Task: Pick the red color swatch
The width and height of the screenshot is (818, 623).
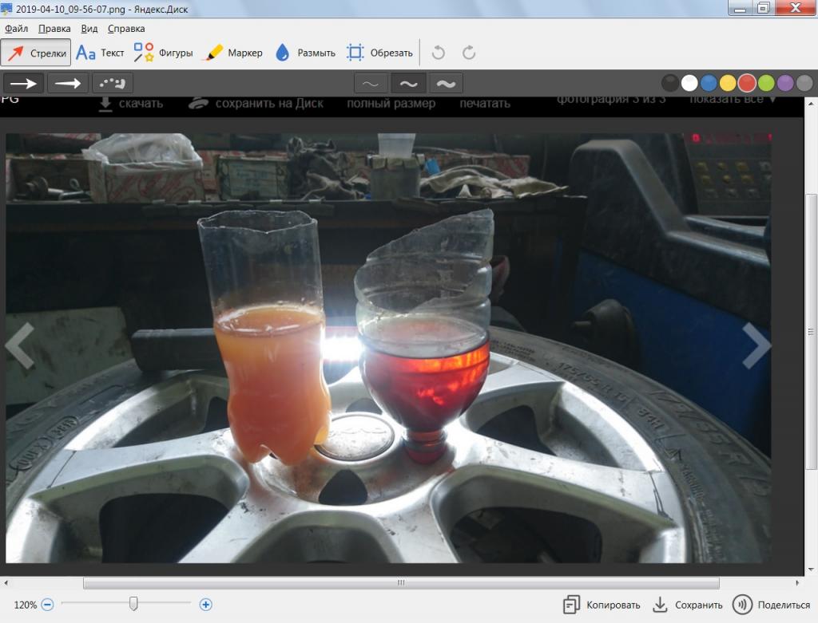Action: [747, 83]
